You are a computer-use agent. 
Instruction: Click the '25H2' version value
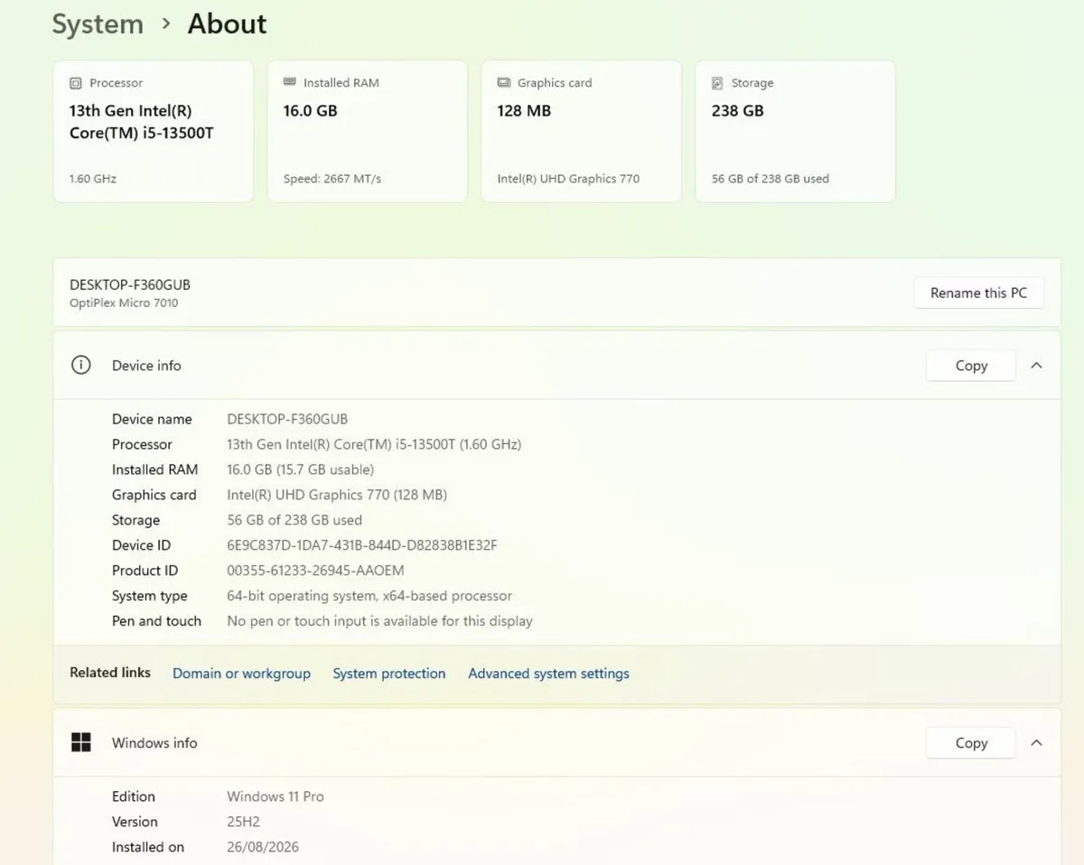243,822
